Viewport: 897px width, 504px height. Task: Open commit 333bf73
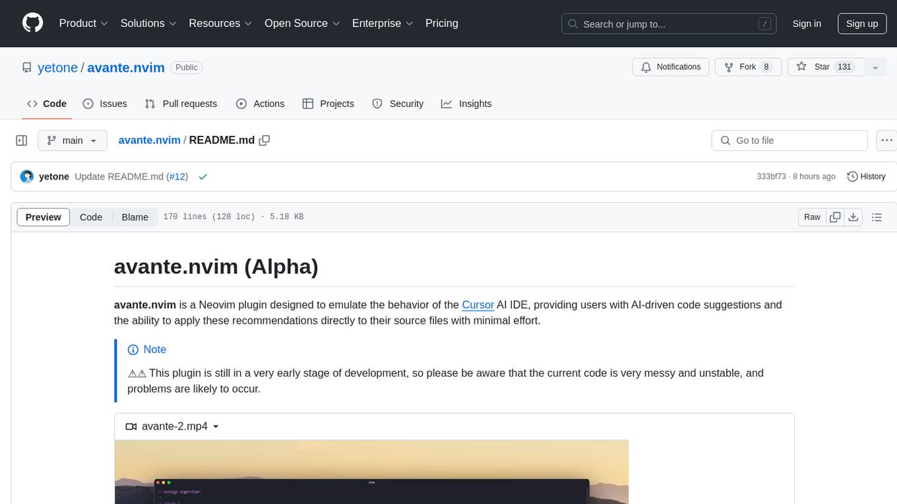(x=771, y=177)
